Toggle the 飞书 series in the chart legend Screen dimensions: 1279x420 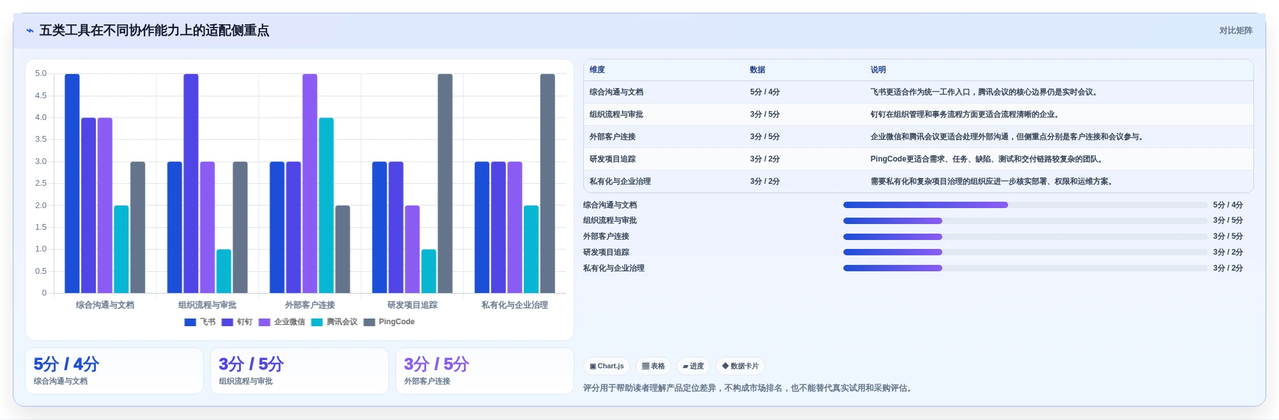[200, 322]
